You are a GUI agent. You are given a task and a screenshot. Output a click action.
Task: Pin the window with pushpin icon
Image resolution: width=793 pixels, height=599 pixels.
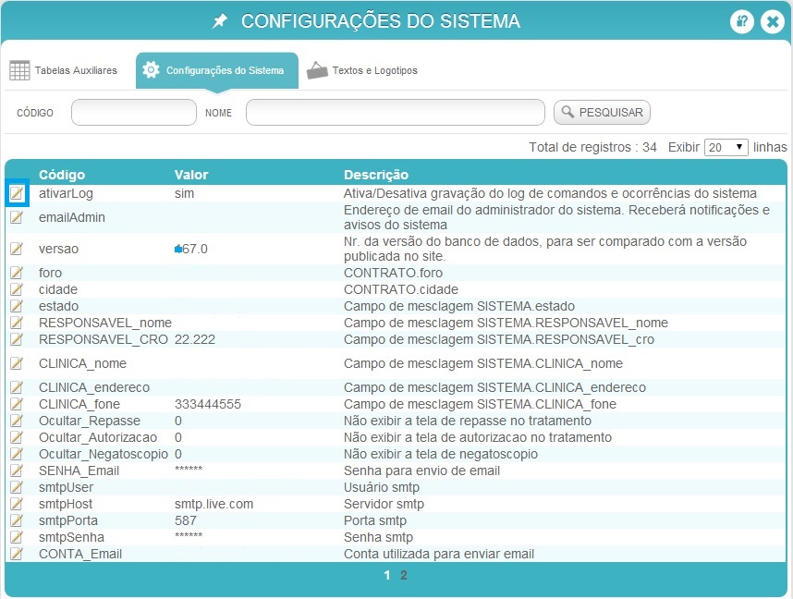click(x=219, y=21)
